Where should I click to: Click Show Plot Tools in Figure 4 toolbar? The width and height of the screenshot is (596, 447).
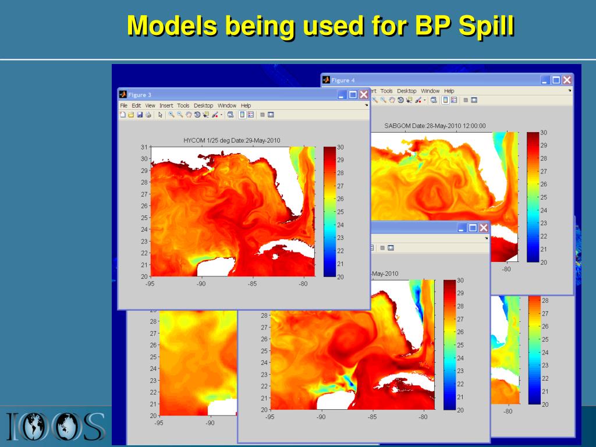coord(474,100)
